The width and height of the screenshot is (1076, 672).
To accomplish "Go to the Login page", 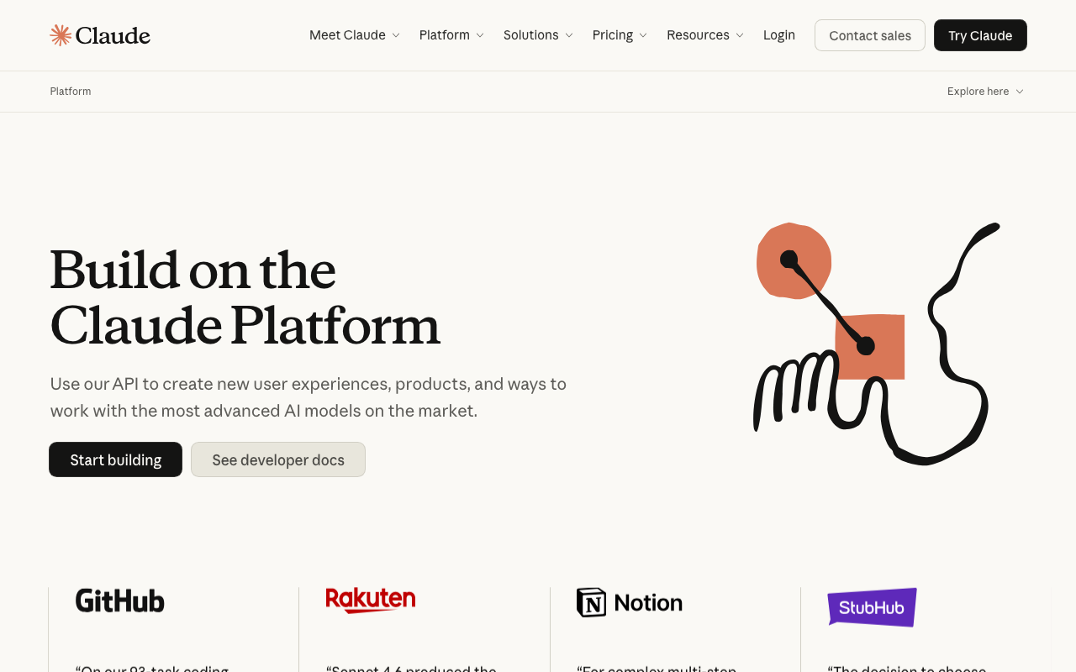I will click(779, 35).
